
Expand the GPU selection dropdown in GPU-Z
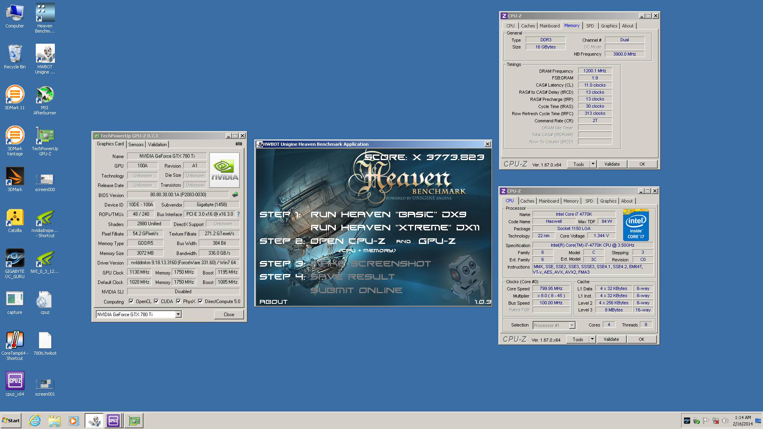pos(178,314)
